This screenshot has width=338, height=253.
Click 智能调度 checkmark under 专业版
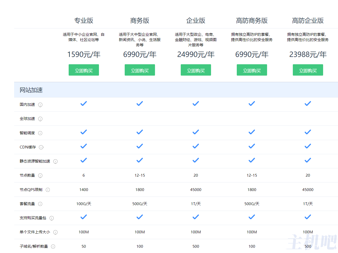tap(84, 132)
